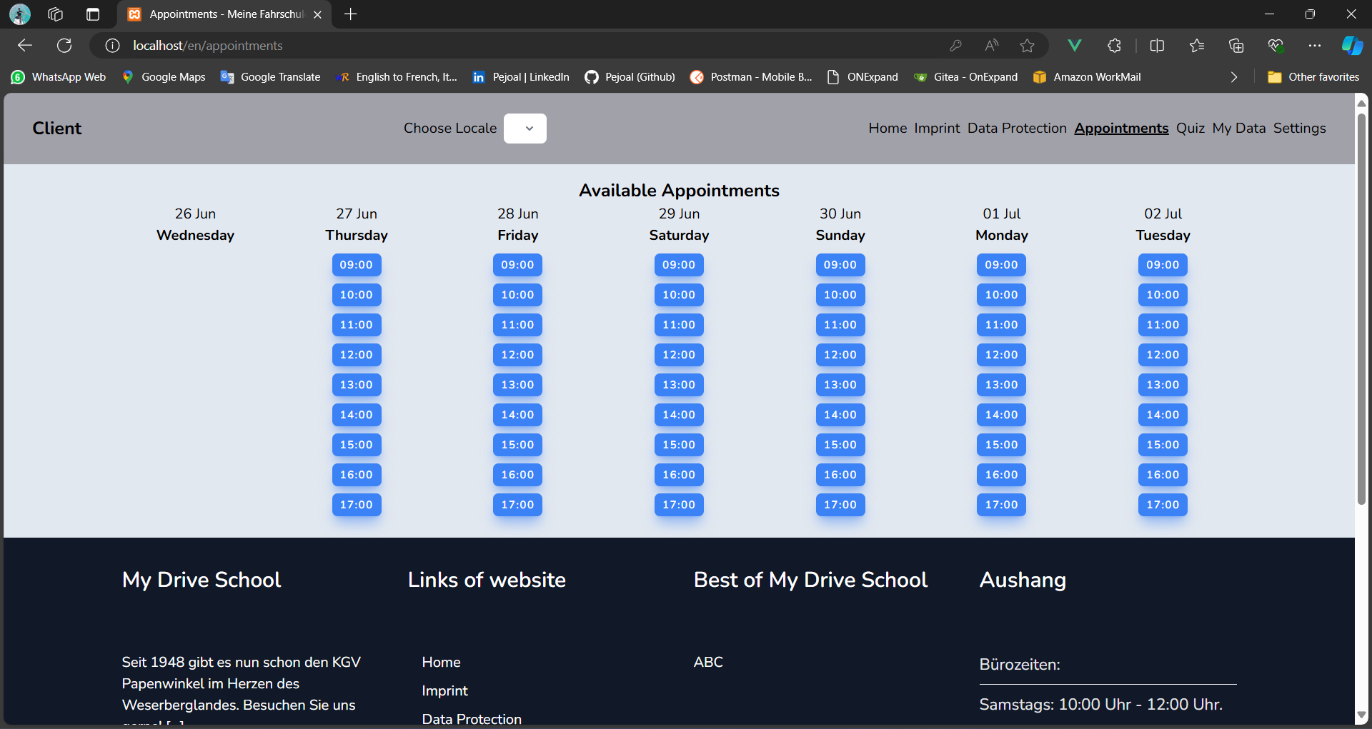Viewport: 1372px width, 729px height.
Task: Open the Postman - Mobile bookmark
Action: (x=750, y=76)
